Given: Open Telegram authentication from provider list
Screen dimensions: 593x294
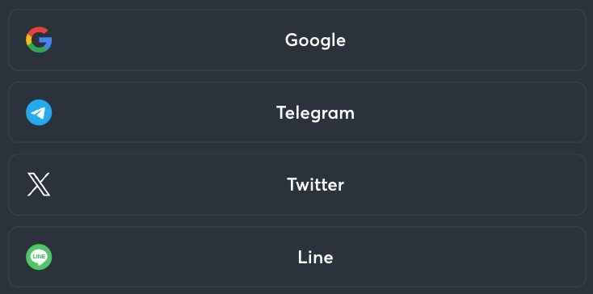Looking at the screenshot, I should click(297, 112).
